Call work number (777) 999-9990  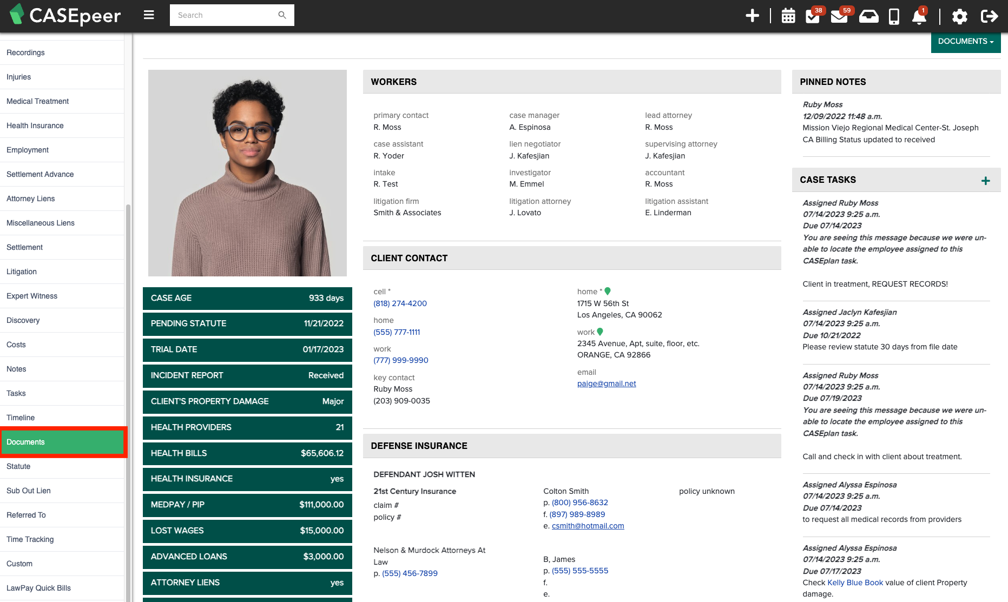(x=401, y=360)
